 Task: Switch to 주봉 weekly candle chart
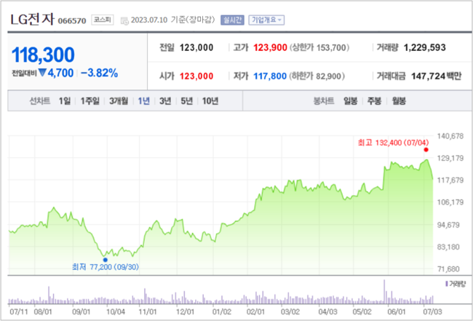point(374,101)
